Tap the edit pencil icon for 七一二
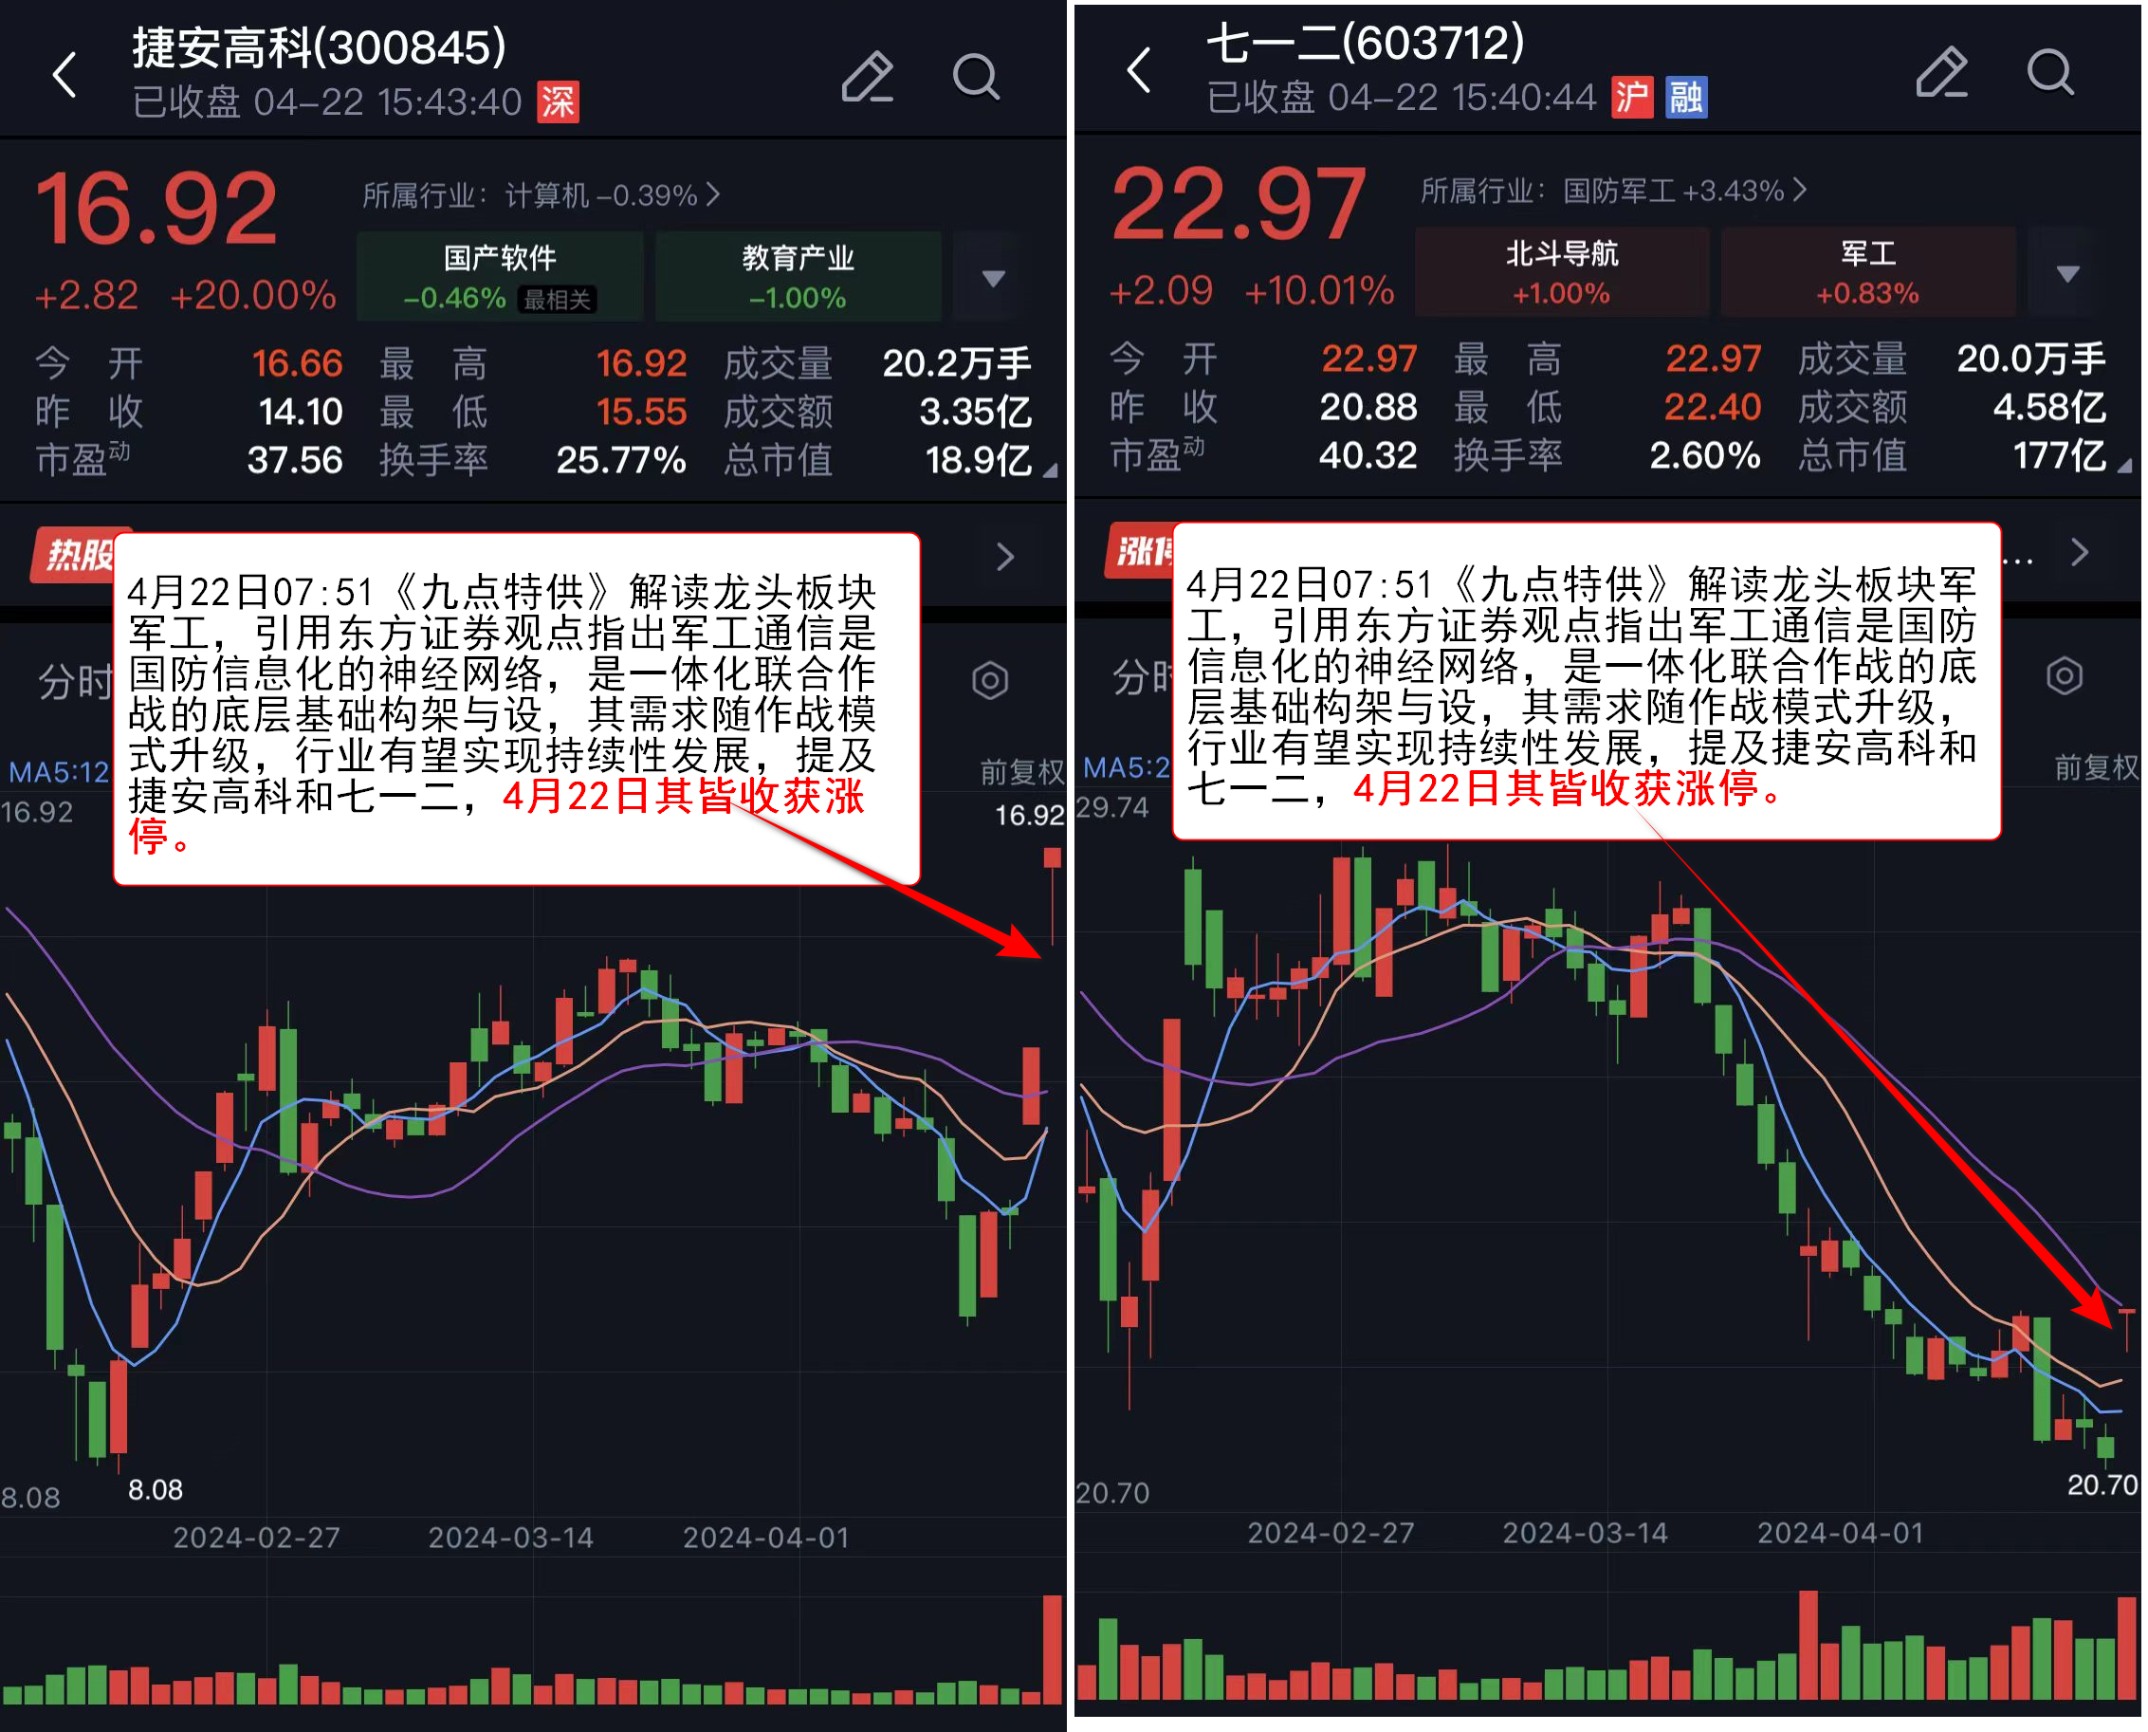The width and height of the screenshot is (2148, 1732). 1941,72
